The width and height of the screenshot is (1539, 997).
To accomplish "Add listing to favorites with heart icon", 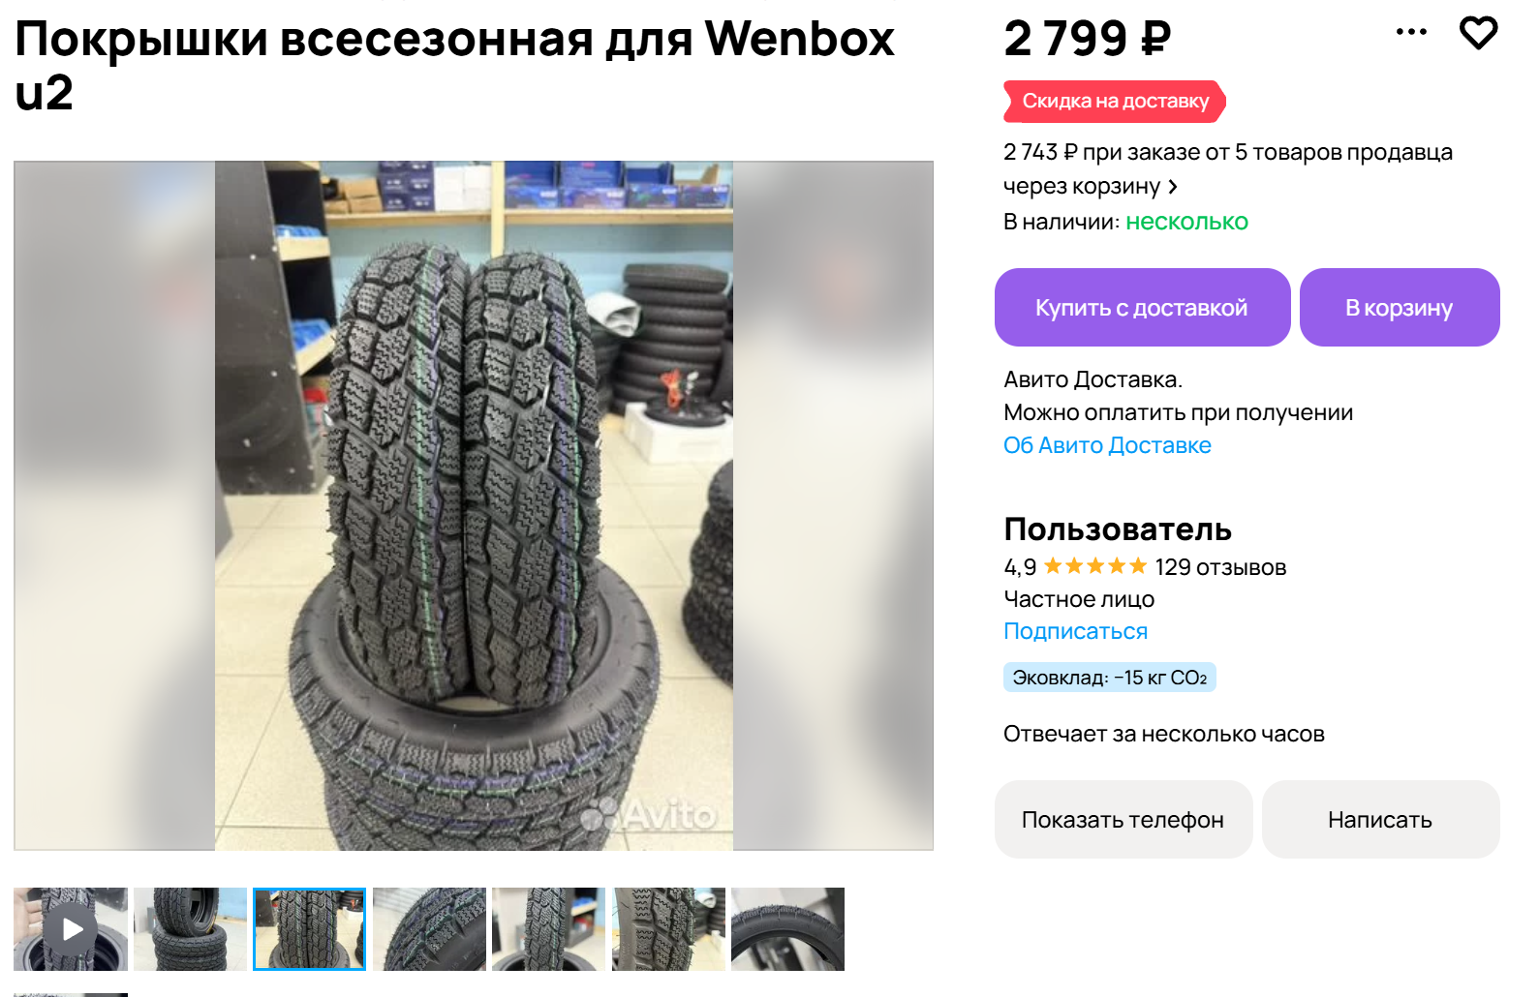I will click(1478, 33).
